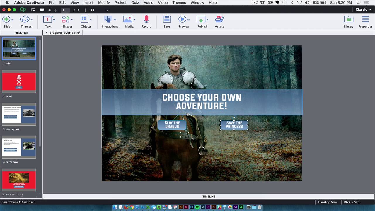Open the Project menu

tap(120, 3)
